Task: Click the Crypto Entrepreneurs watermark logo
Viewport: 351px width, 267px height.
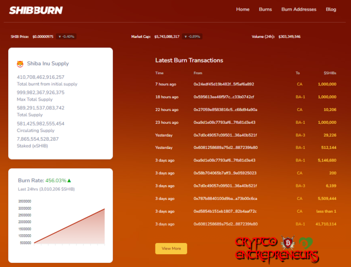Action: coord(277,250)
